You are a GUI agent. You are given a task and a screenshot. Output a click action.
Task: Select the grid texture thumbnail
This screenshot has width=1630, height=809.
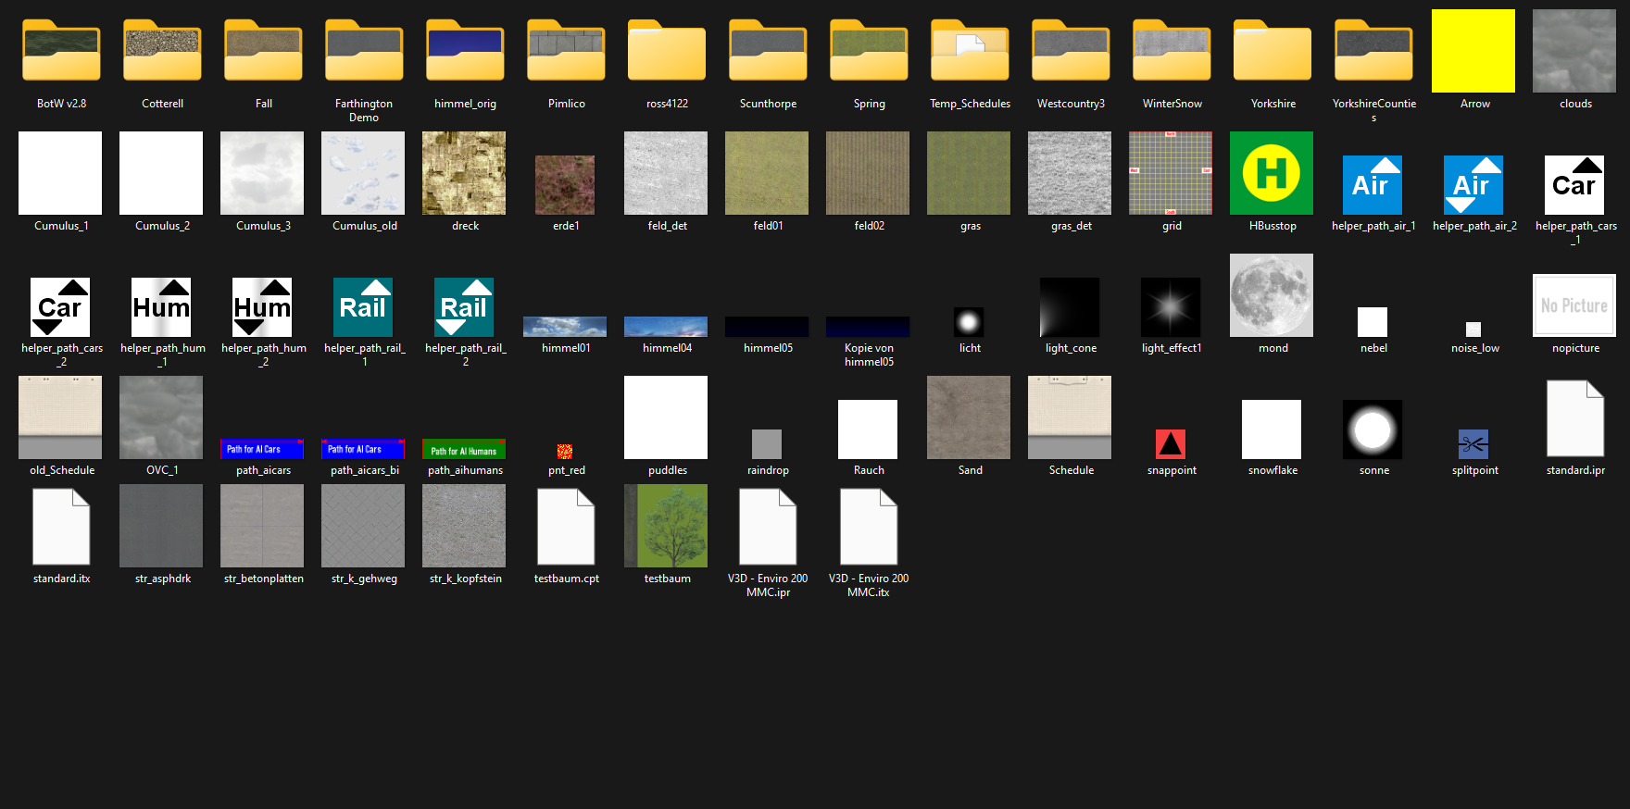1171,174
